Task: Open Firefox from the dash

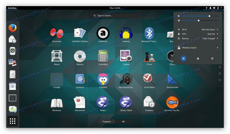Action: point(13,28)
